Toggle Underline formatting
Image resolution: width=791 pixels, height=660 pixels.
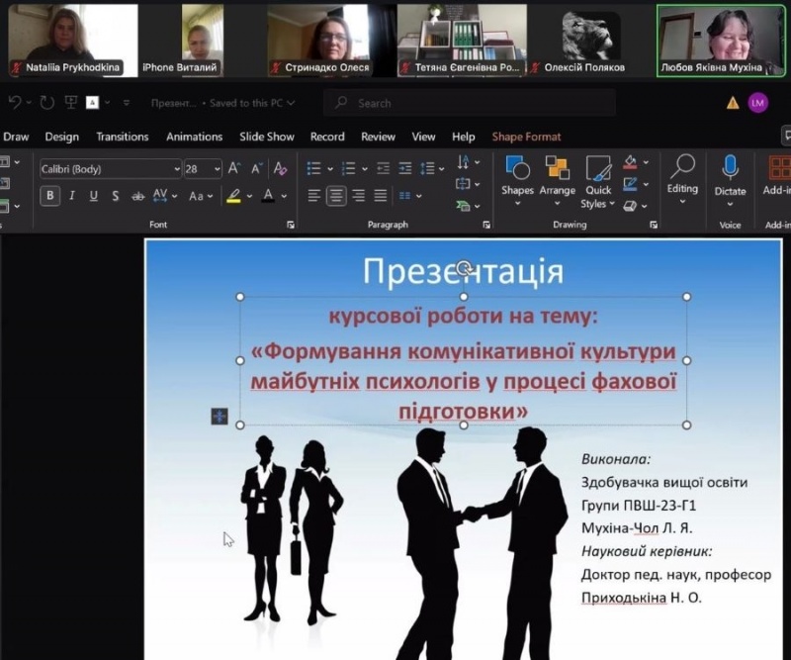[94, 196]
